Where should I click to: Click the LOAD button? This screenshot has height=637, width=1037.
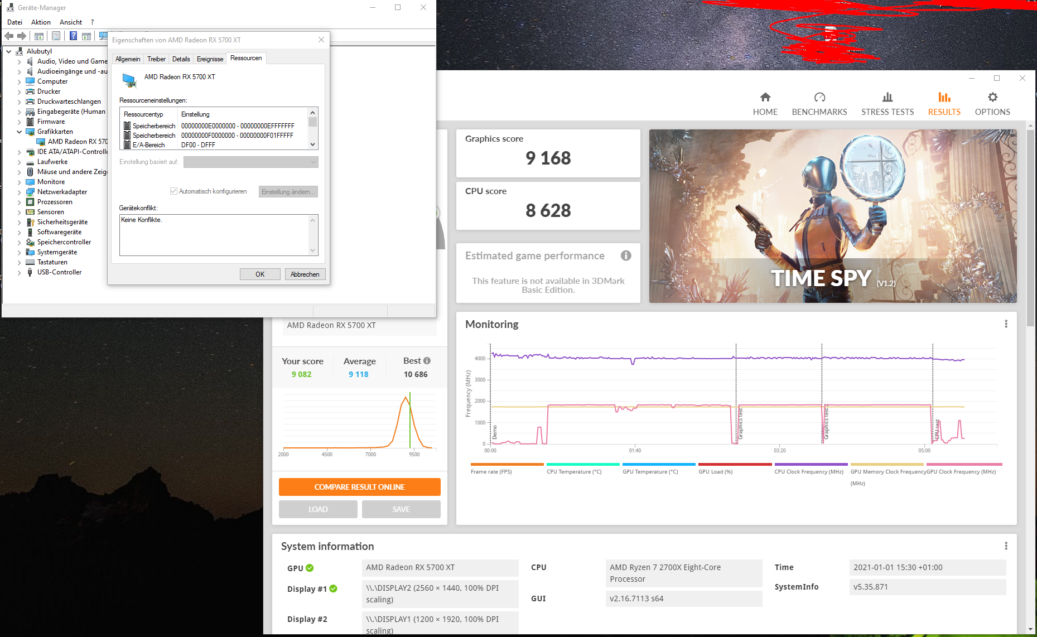318,509
